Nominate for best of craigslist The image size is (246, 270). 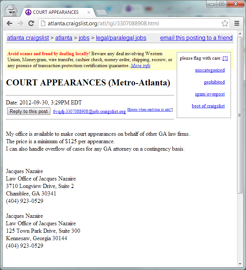click(x=208, y=106)
